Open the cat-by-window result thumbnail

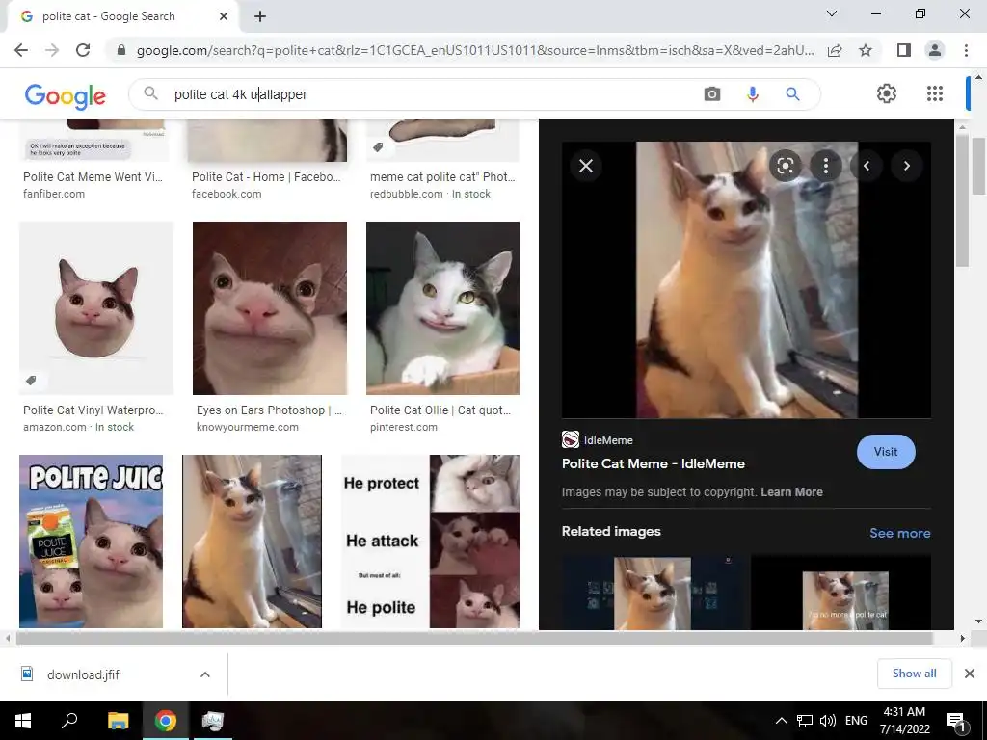(x=252, y=542)
